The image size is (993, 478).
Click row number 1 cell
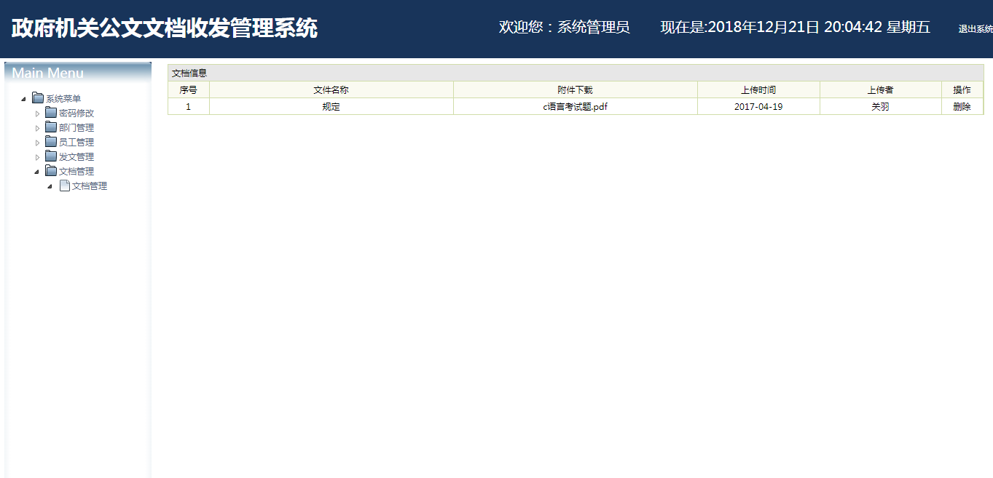[189, 106]
